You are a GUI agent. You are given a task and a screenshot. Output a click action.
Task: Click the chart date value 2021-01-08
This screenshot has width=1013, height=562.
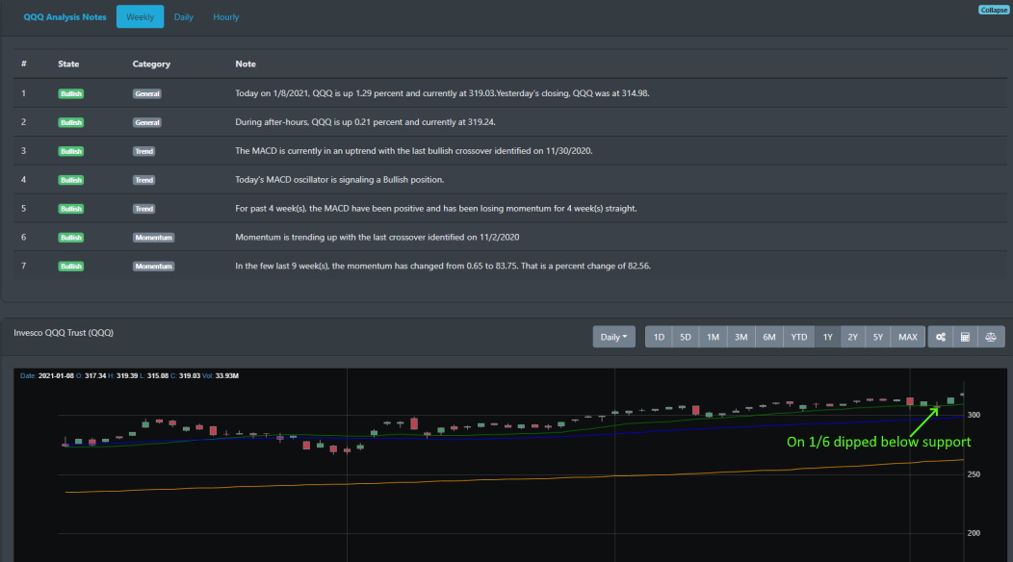tap(56, 376)
